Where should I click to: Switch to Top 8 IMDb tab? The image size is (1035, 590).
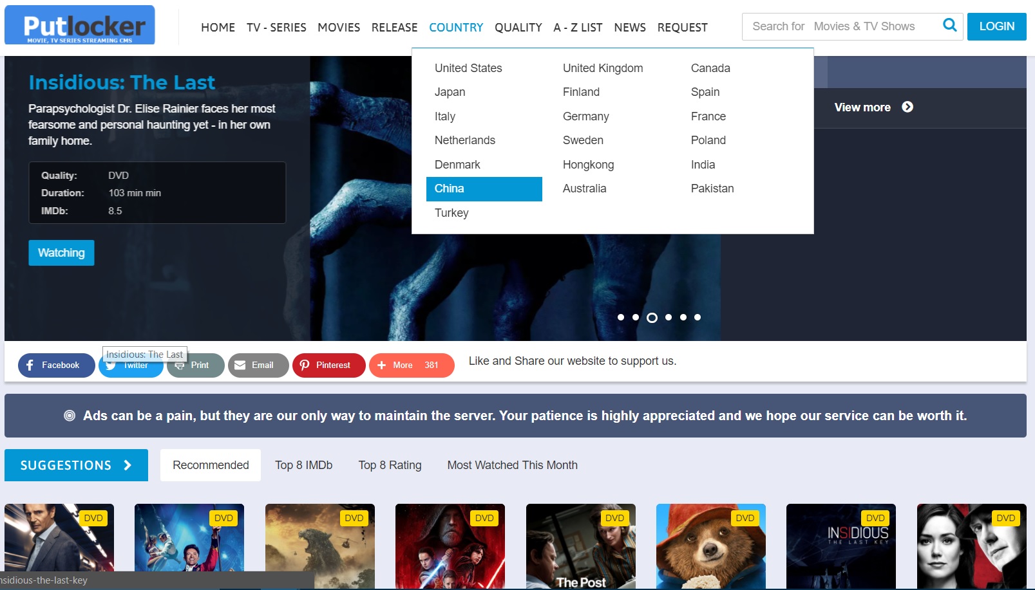303,465
